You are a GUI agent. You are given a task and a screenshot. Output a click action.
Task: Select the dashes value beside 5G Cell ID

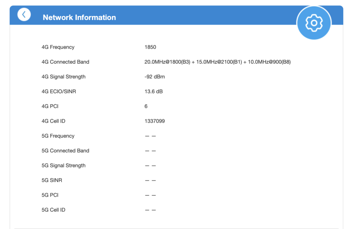[150, 210]
